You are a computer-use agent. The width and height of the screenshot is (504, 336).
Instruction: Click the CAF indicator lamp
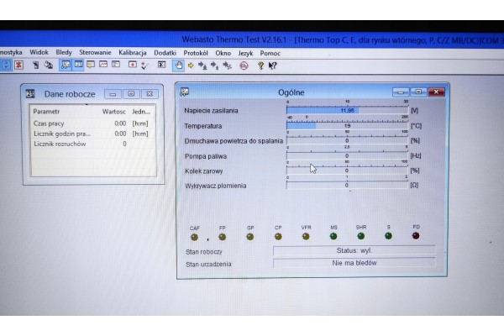[x=195, y=237]
